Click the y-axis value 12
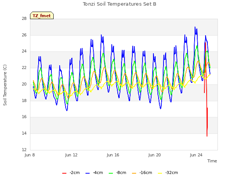The width and height of the screenshot is (240, 180). [24, 150]
